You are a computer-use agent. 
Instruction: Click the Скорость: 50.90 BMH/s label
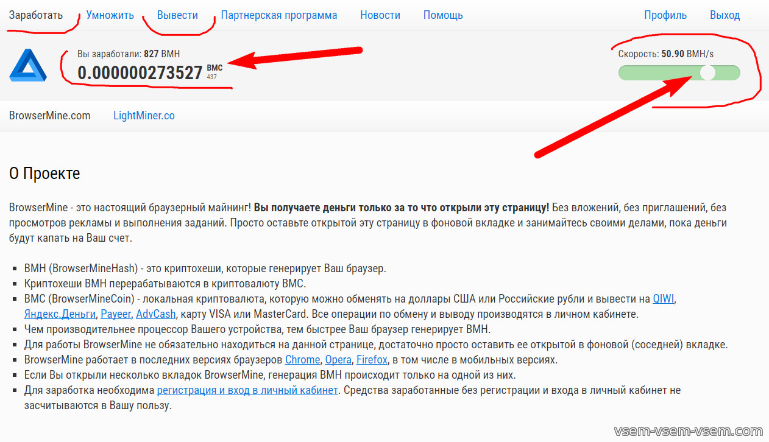coord(666,54)
